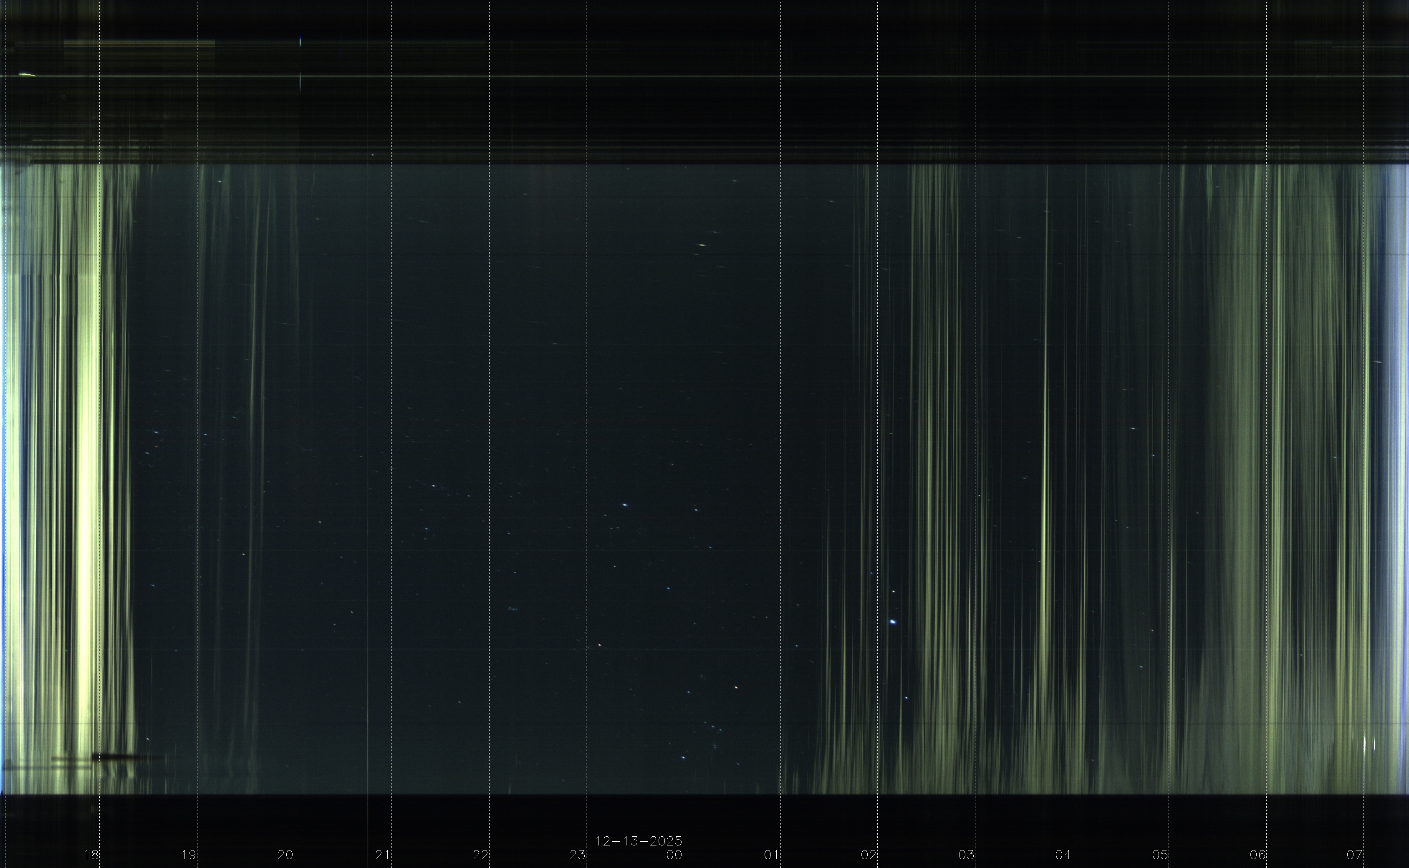Click the small yellow streak at top-left

click(x=26, y=75)
